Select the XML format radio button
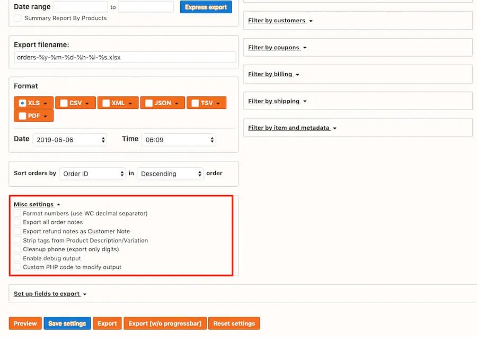The height and width of the screenshot is (337, 477). [x=106, y=103]
